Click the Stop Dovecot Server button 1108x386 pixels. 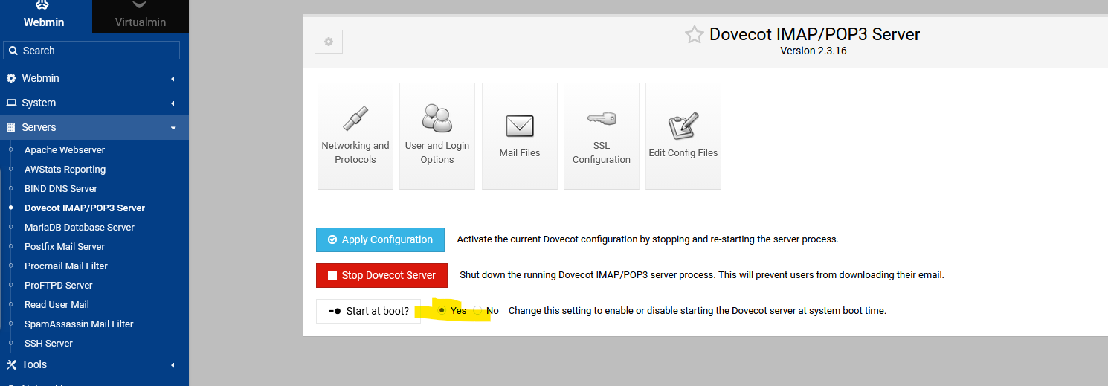click(381, 275)
